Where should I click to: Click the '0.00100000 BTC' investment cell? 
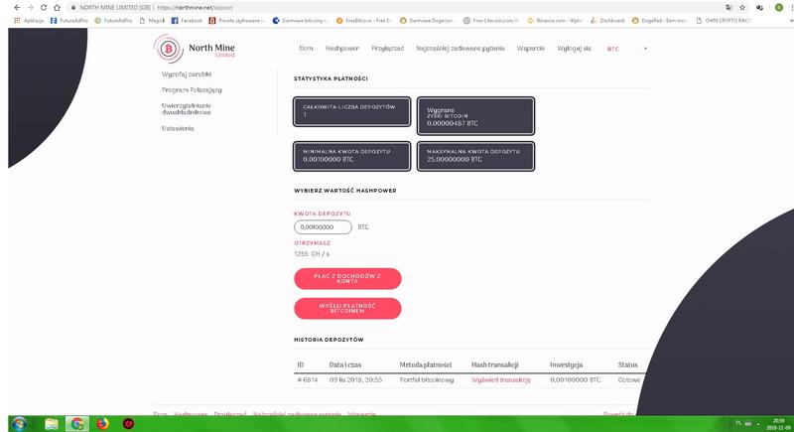coord(576,379)
